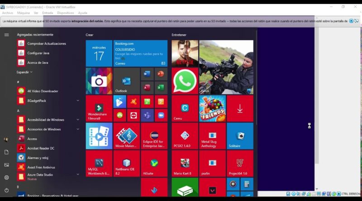
Task: Open Comprobar Actualizaciones app entry
Action: 48,43
